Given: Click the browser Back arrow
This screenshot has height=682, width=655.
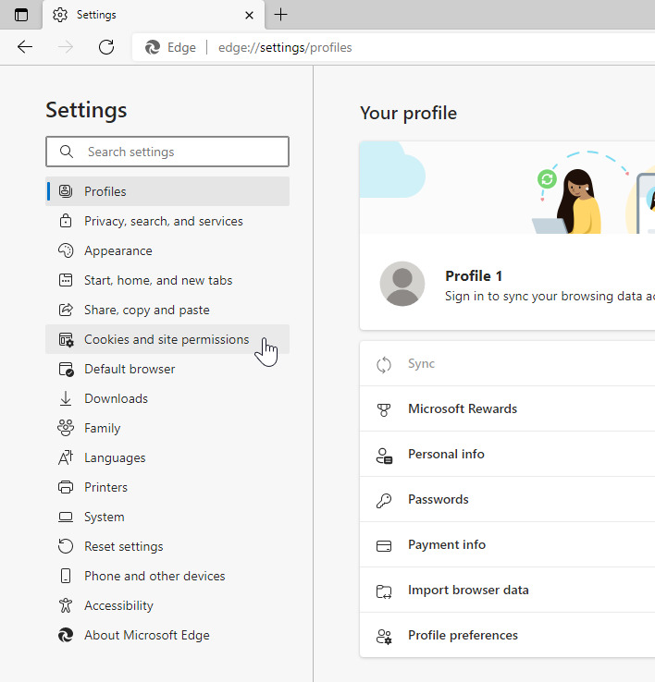Looking at the screenshot, I should 25,46.
